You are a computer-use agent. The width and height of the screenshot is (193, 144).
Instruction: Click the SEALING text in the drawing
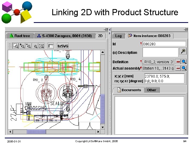pyautogui.click(x=58, y=103)
